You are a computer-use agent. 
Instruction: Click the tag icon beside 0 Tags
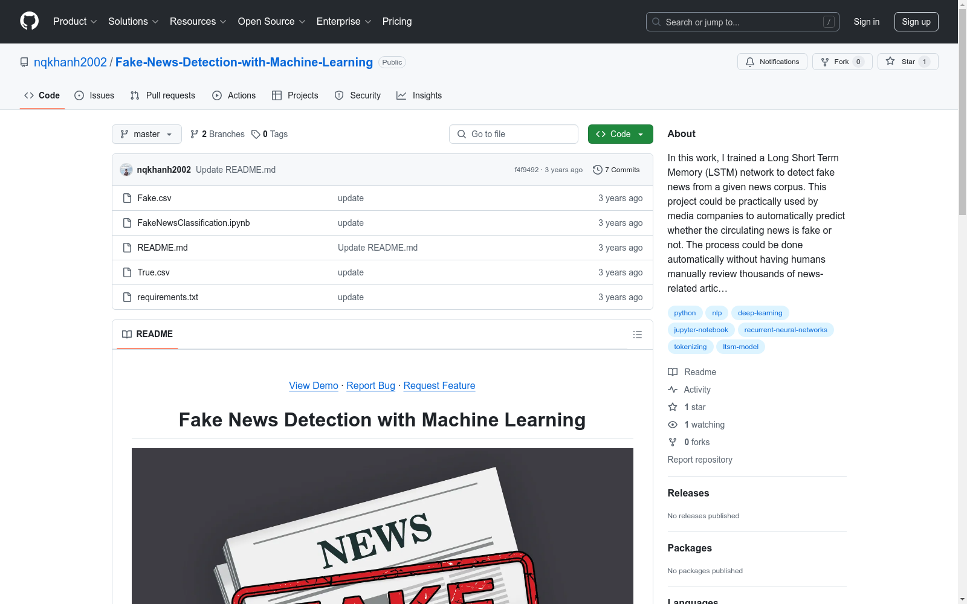(x=256, y=134)
